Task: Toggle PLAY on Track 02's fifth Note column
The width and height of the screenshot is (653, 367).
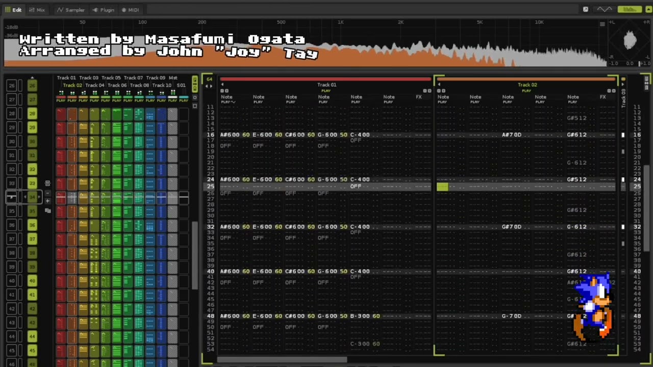Action: (x=573, y=102)
